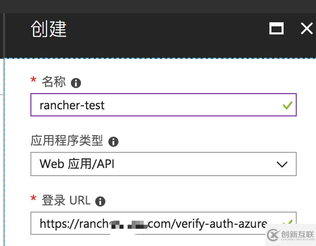Close the 创建 panel
The height and width of the screenshot is (246, 316).
[307, 28]
